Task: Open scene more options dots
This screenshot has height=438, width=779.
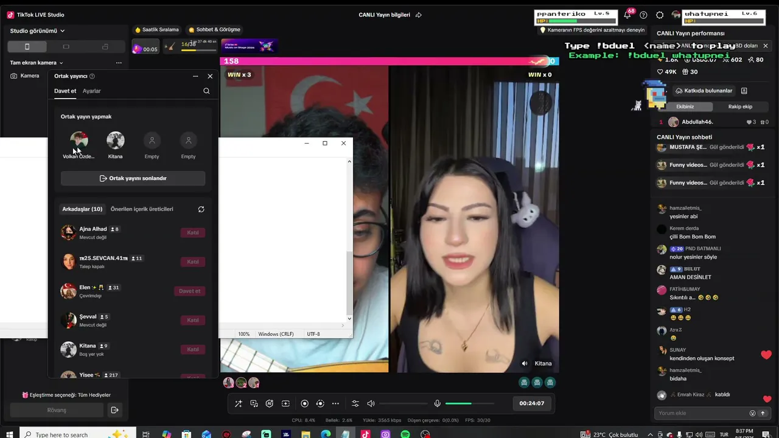Action: click(119, 63)
